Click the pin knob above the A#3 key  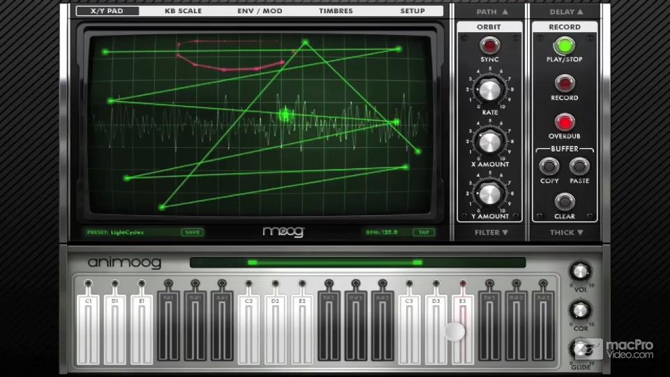pos(543,283)
